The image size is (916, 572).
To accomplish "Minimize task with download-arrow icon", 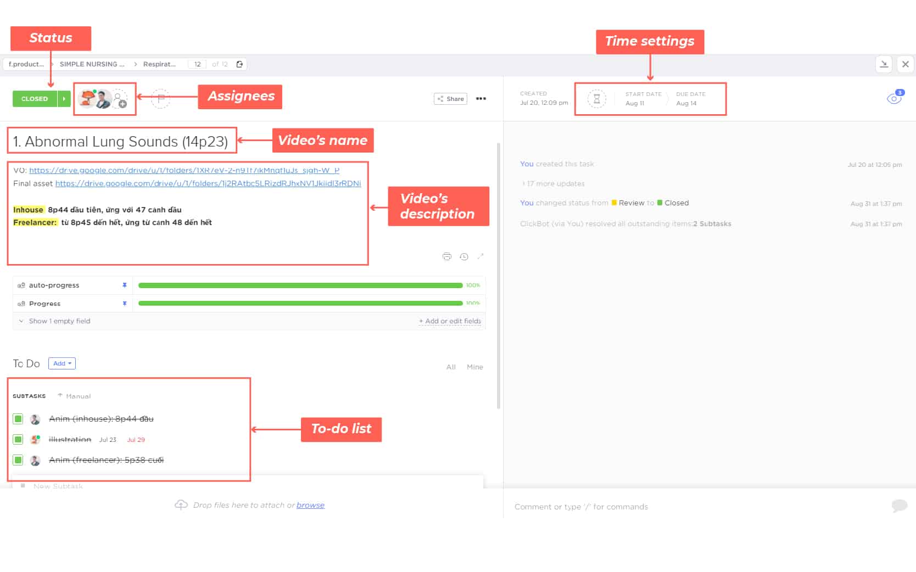I will point(884,64).
